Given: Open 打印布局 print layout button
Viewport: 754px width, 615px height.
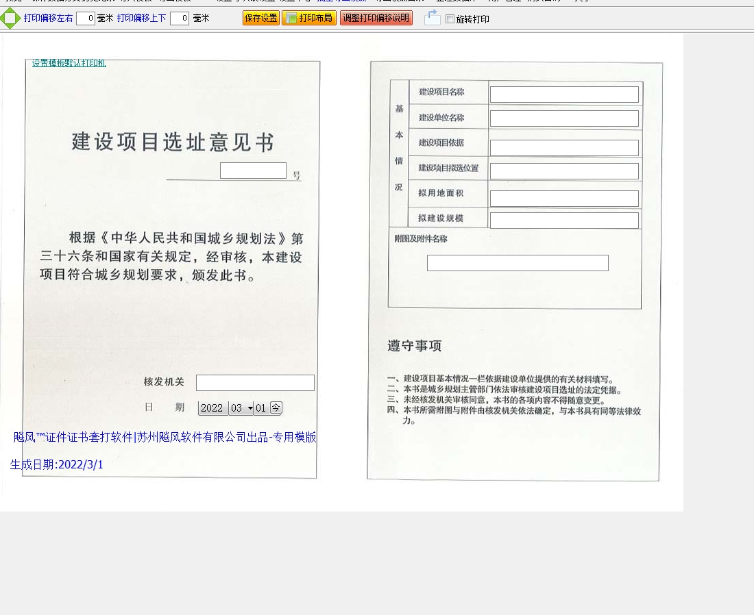Looking at the screenshot, I should click(309, 18).
